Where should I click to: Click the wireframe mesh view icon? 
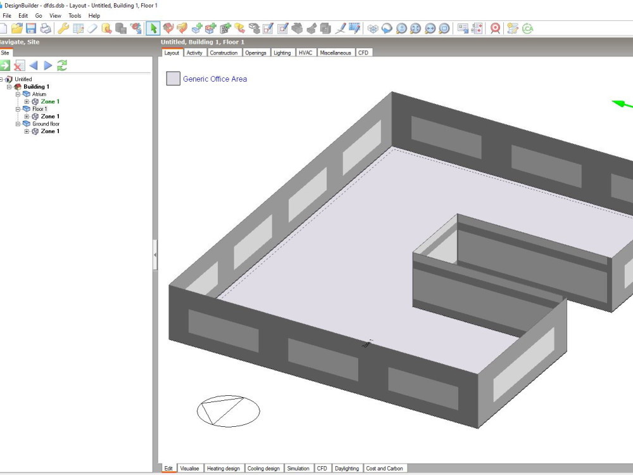pyautogui.click(x=373, y=28)
